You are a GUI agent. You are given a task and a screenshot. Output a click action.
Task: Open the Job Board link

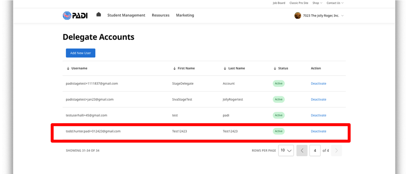(x=279, y=3)
